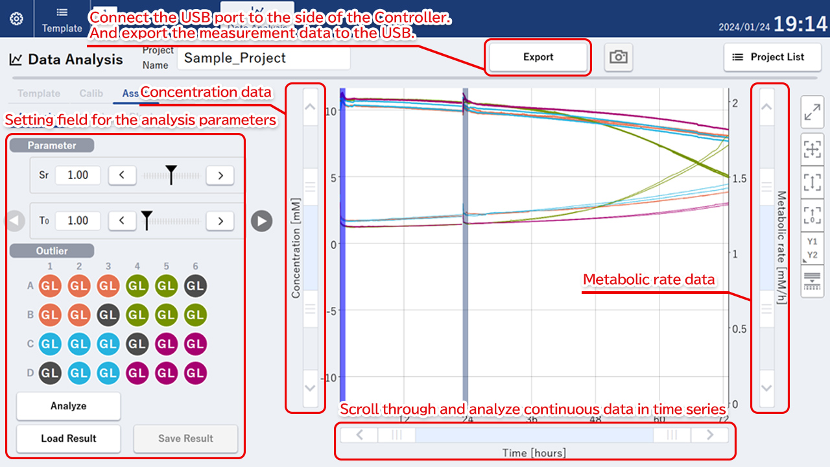Click the Sr slider track
This screenshot has height=467, width=830.
click(x=171, y=176)
